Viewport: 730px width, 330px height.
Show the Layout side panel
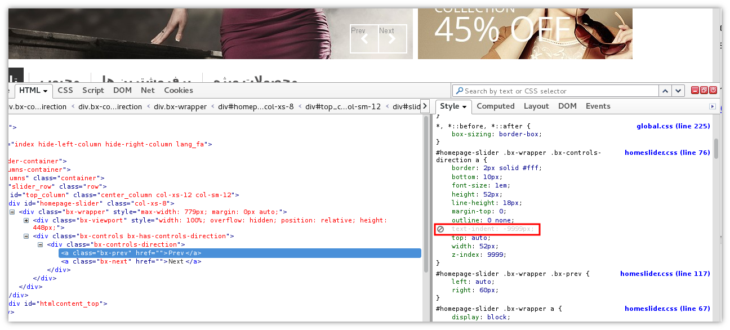[x=536, y=106]
